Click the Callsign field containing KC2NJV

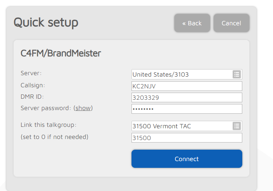coord(187,86)
